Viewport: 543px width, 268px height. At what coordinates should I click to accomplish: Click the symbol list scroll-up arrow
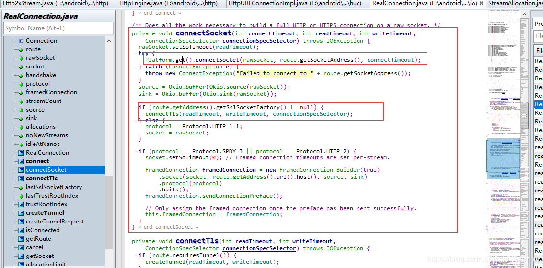click(109, 41)
